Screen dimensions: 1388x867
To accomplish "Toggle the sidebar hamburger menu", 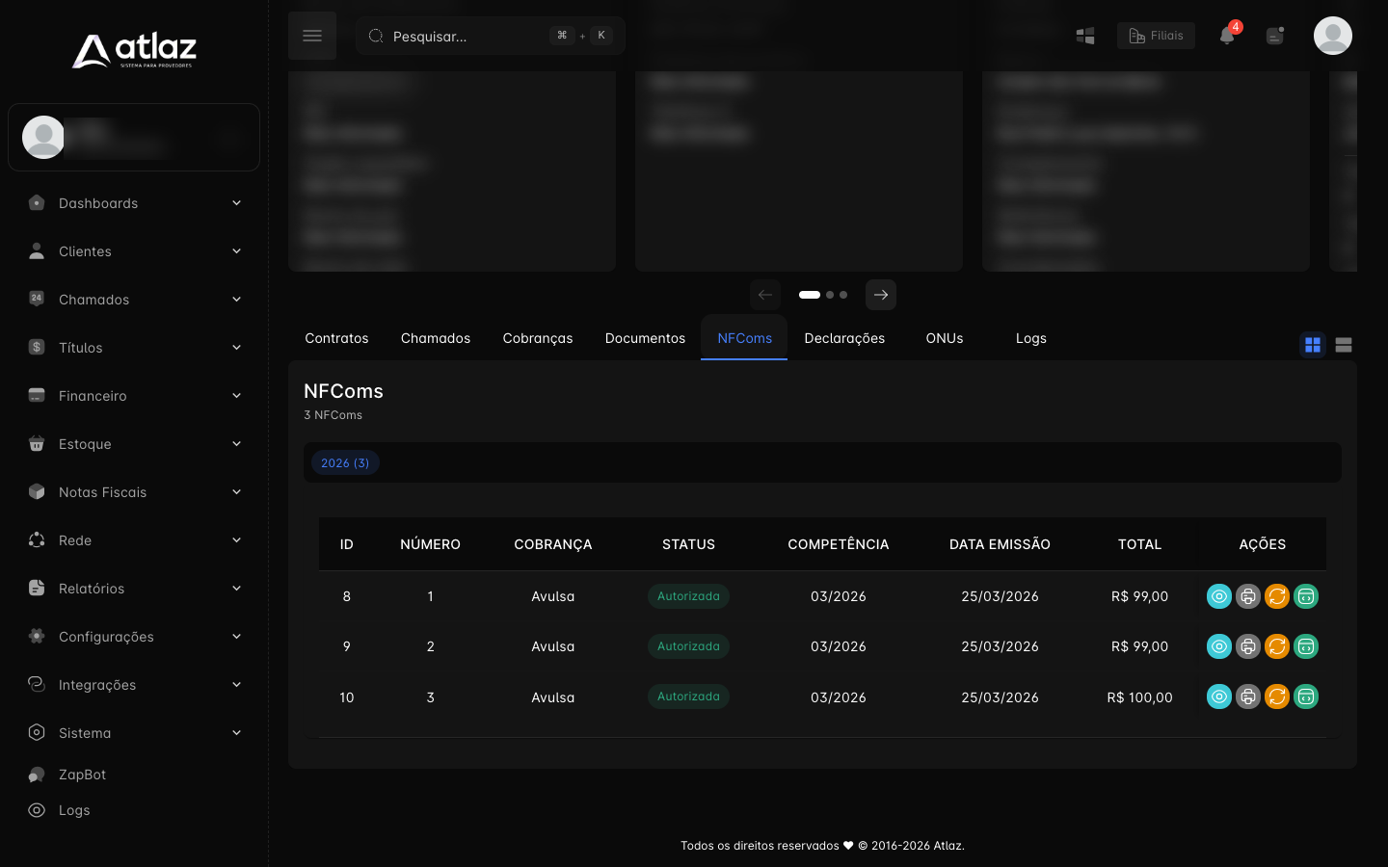I will pyautogui.click(x=312, y=36).
